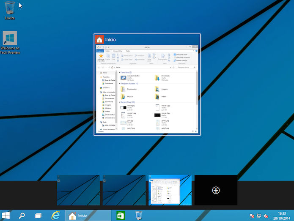
Task: Open the taskbar search magnifier
Action: [22, 216]
